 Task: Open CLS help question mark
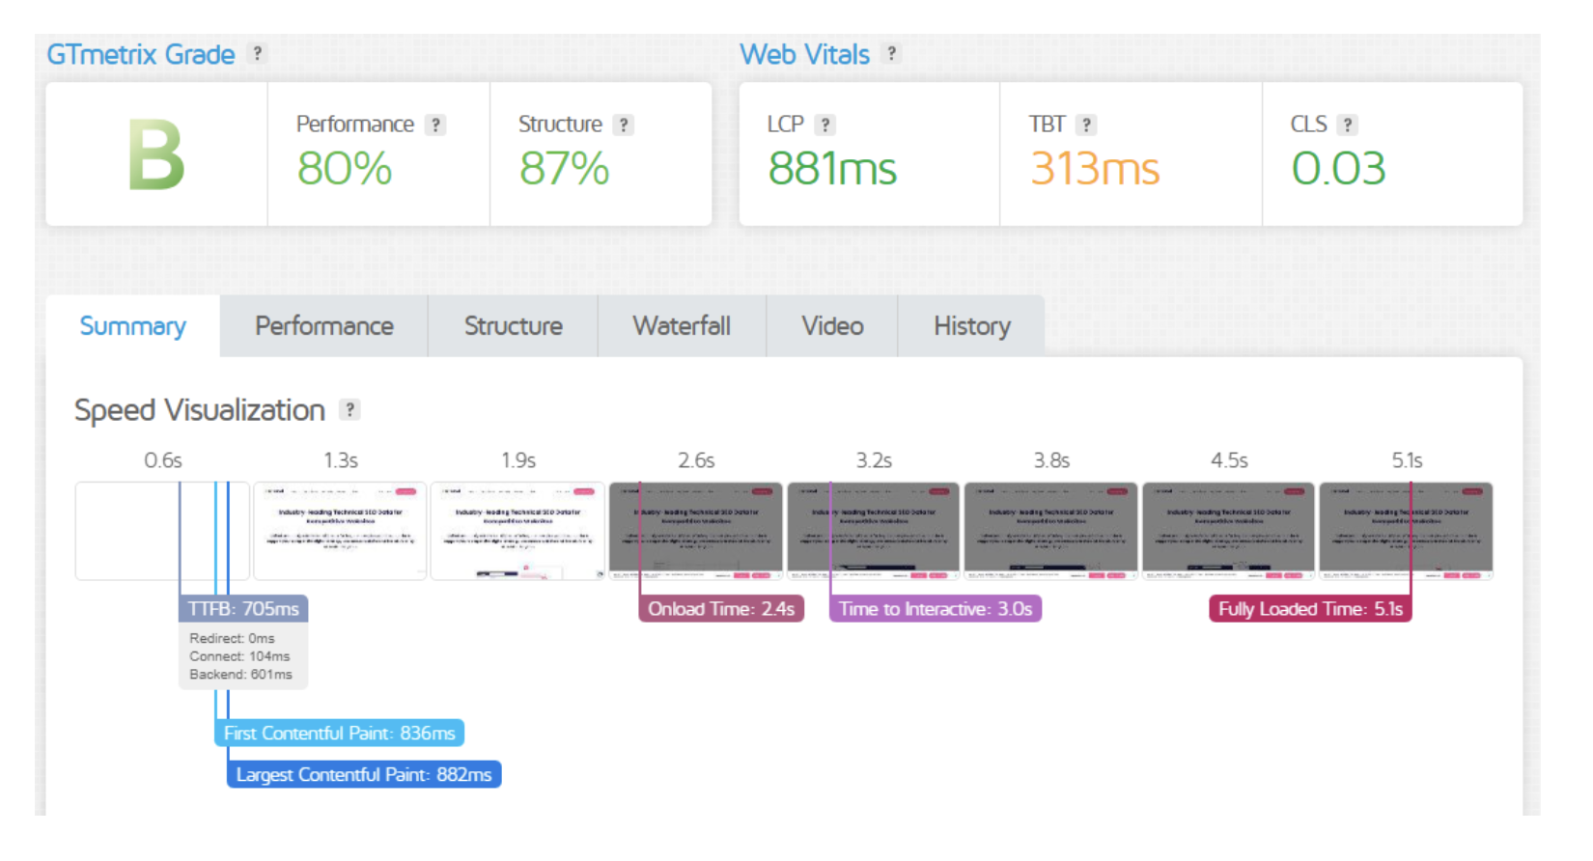tap(1348, 125)
